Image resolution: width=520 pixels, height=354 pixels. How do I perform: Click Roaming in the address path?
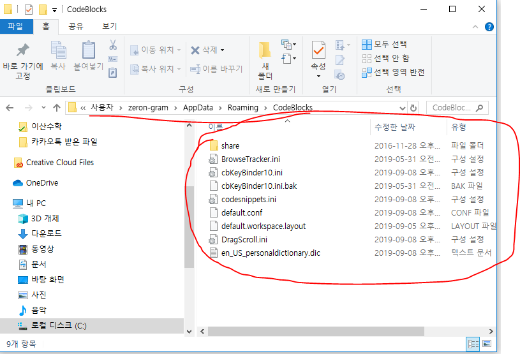[242, 107]
